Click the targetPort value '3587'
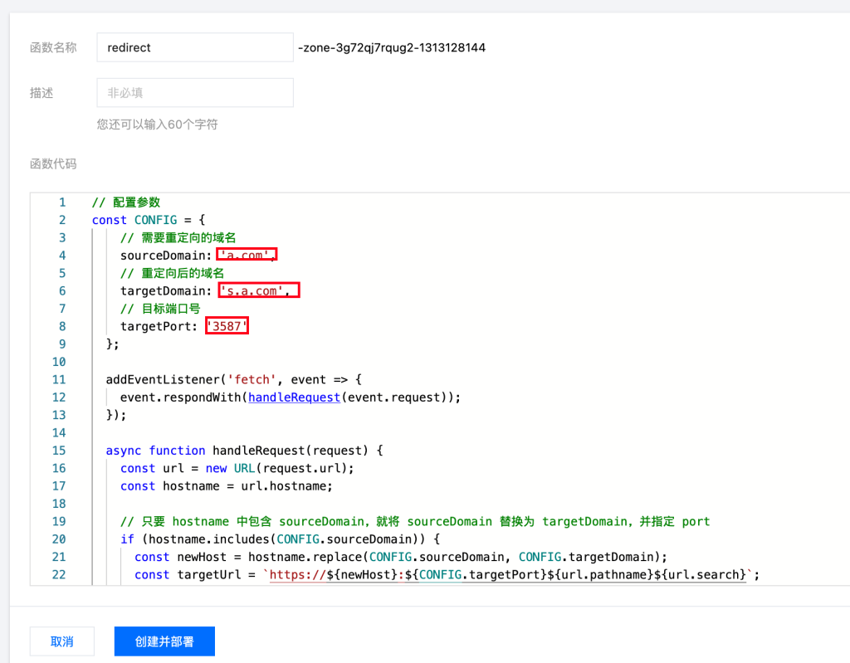 click(x=227, y=327)
